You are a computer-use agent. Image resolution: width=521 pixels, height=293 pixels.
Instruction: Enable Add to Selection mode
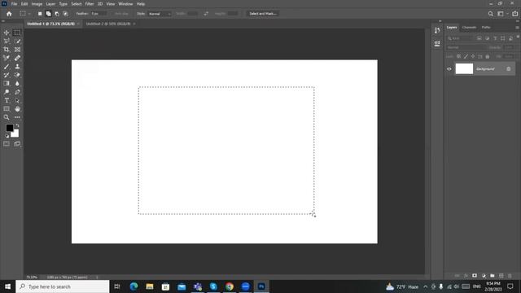[x=49, y=14]
